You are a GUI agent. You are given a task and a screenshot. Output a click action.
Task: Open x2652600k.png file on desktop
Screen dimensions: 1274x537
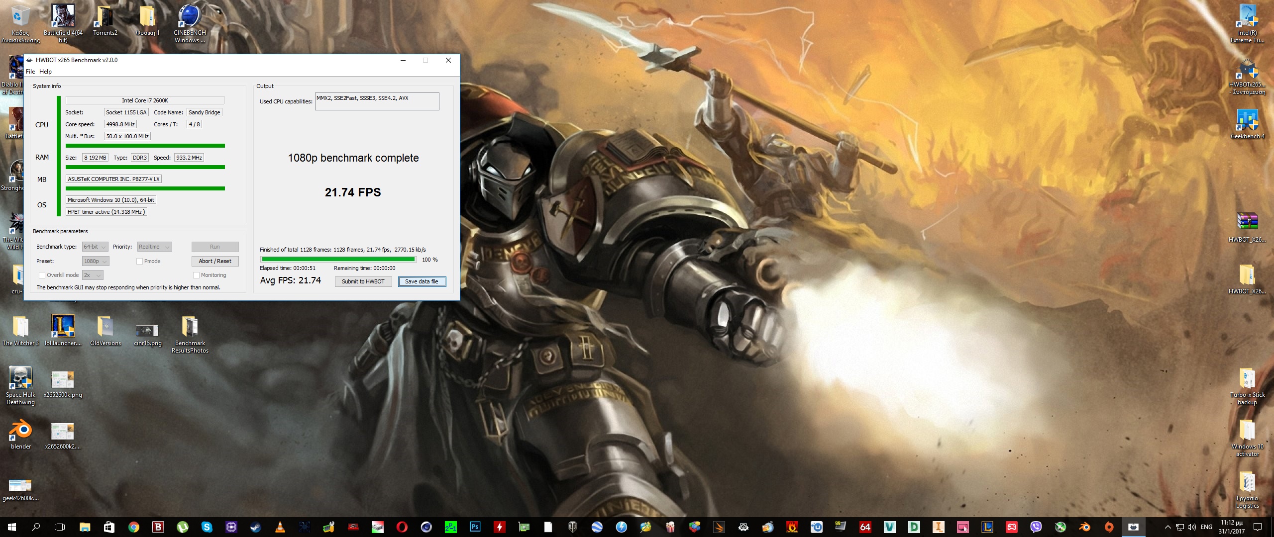click(63, 384)
